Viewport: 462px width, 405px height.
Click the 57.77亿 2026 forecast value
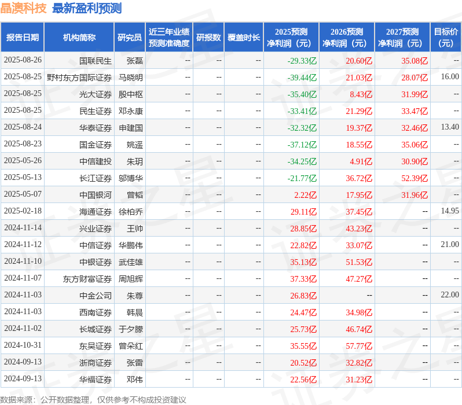(x=359, y=346)
